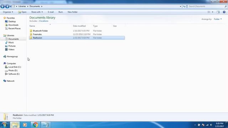Select the Freemake folder row
This screenshot has width=228, height=128.
pos(77,34)
